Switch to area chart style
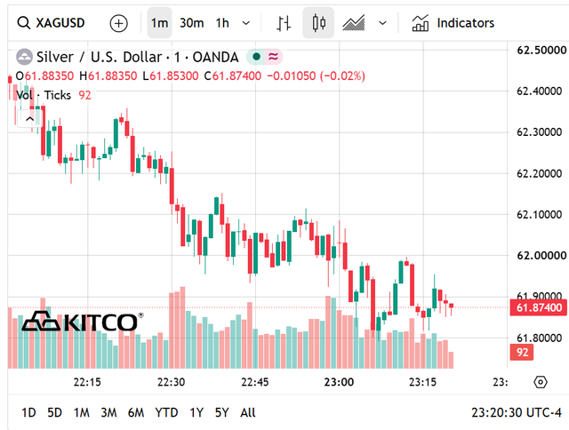The width and height of the screenshot is (569, 430). [353, 23]
